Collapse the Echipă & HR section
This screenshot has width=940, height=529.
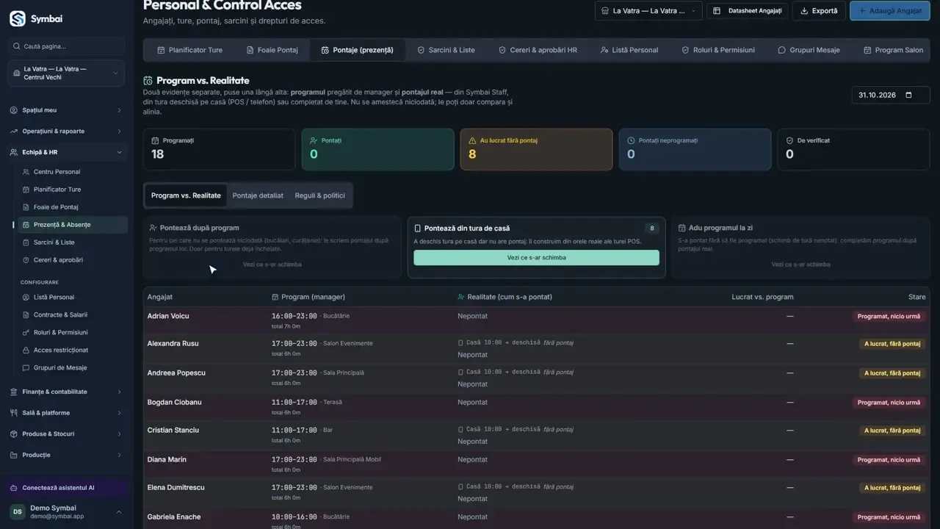[x=67, y=152]
